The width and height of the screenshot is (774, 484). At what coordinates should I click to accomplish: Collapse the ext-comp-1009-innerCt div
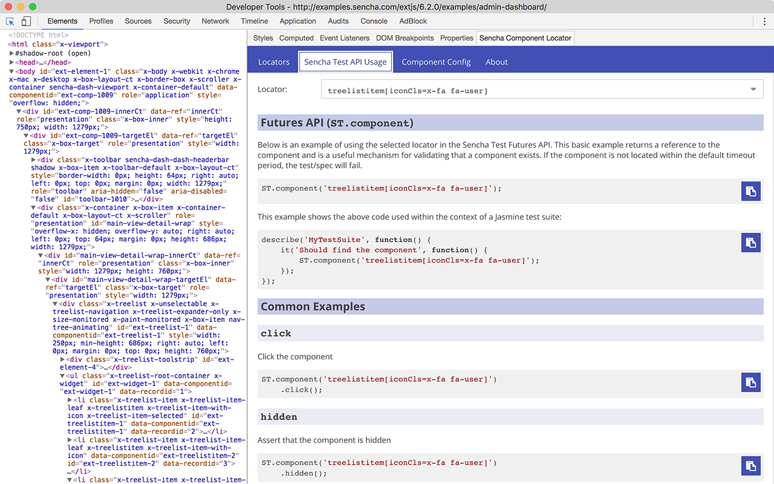point(19,111)
